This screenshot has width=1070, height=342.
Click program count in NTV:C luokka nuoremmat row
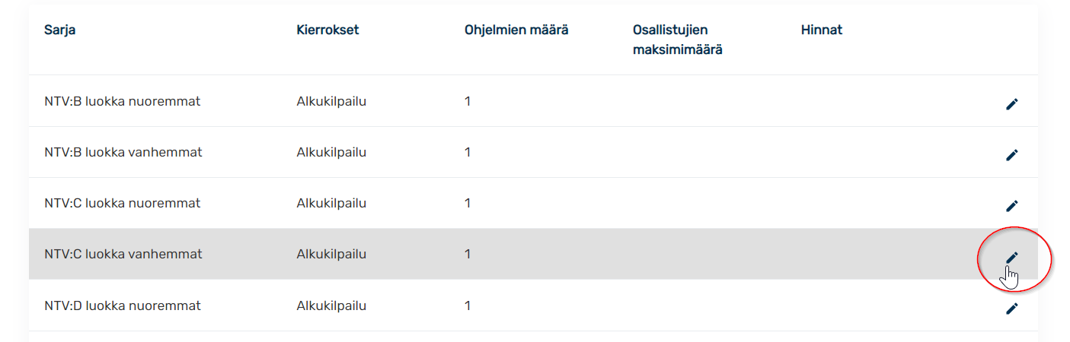(x=468, y=203)
